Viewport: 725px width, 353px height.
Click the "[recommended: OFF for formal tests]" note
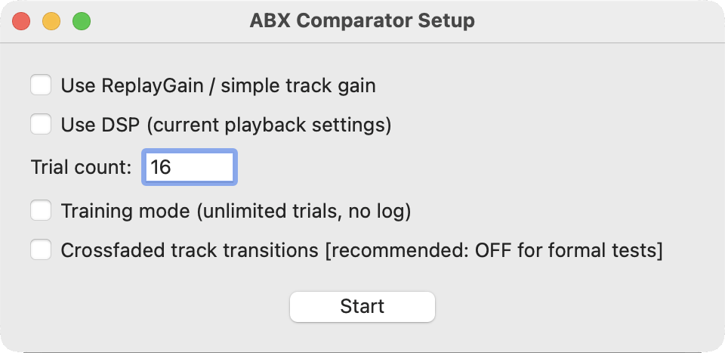pyautogui.click(x=494, y=251)
